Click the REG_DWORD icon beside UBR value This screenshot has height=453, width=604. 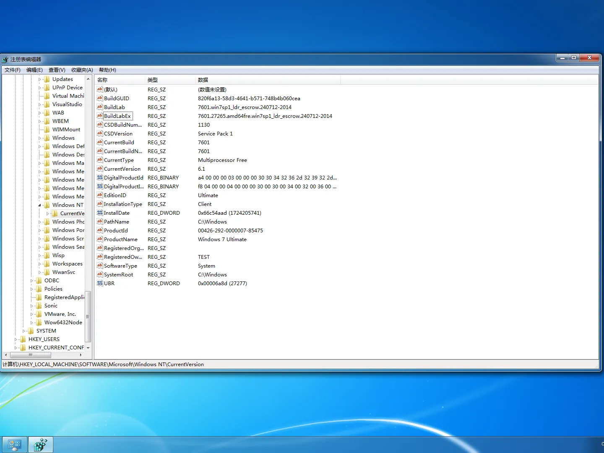(x=99, y=283)
